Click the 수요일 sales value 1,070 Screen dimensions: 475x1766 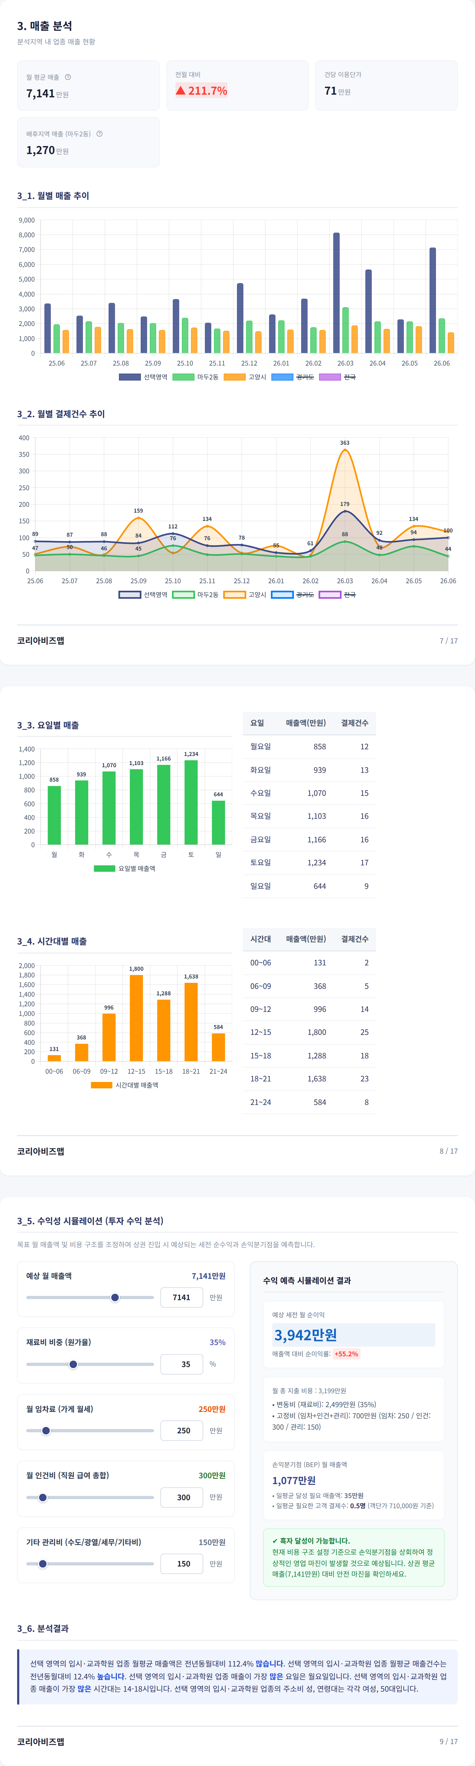tap(317, 793)
